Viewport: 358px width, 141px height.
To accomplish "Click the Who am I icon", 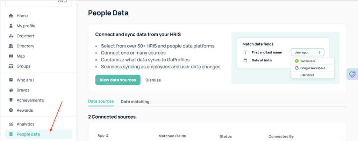I will click(11, 80).
